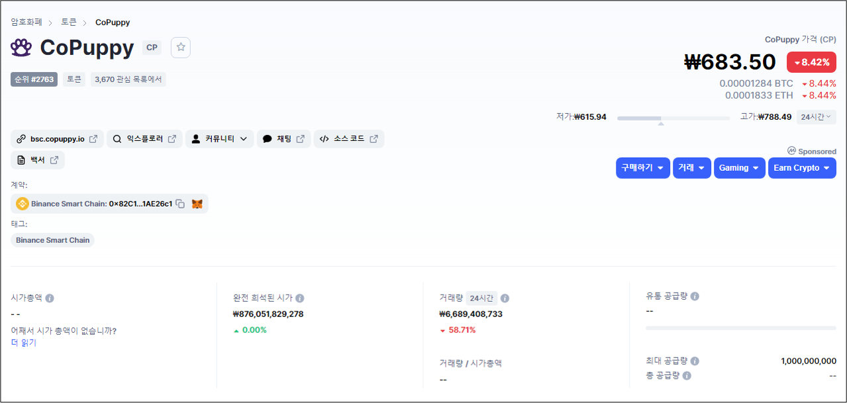
Task: Open the 백서 whitepaper link
Action: [x=38, y=160]
